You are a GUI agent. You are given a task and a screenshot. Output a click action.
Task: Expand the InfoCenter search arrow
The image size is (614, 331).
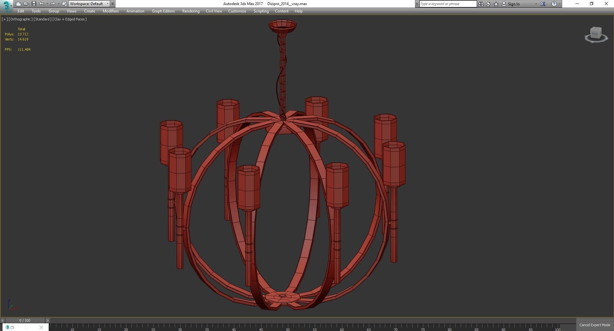pyautogui.click(x=417, y=4)
